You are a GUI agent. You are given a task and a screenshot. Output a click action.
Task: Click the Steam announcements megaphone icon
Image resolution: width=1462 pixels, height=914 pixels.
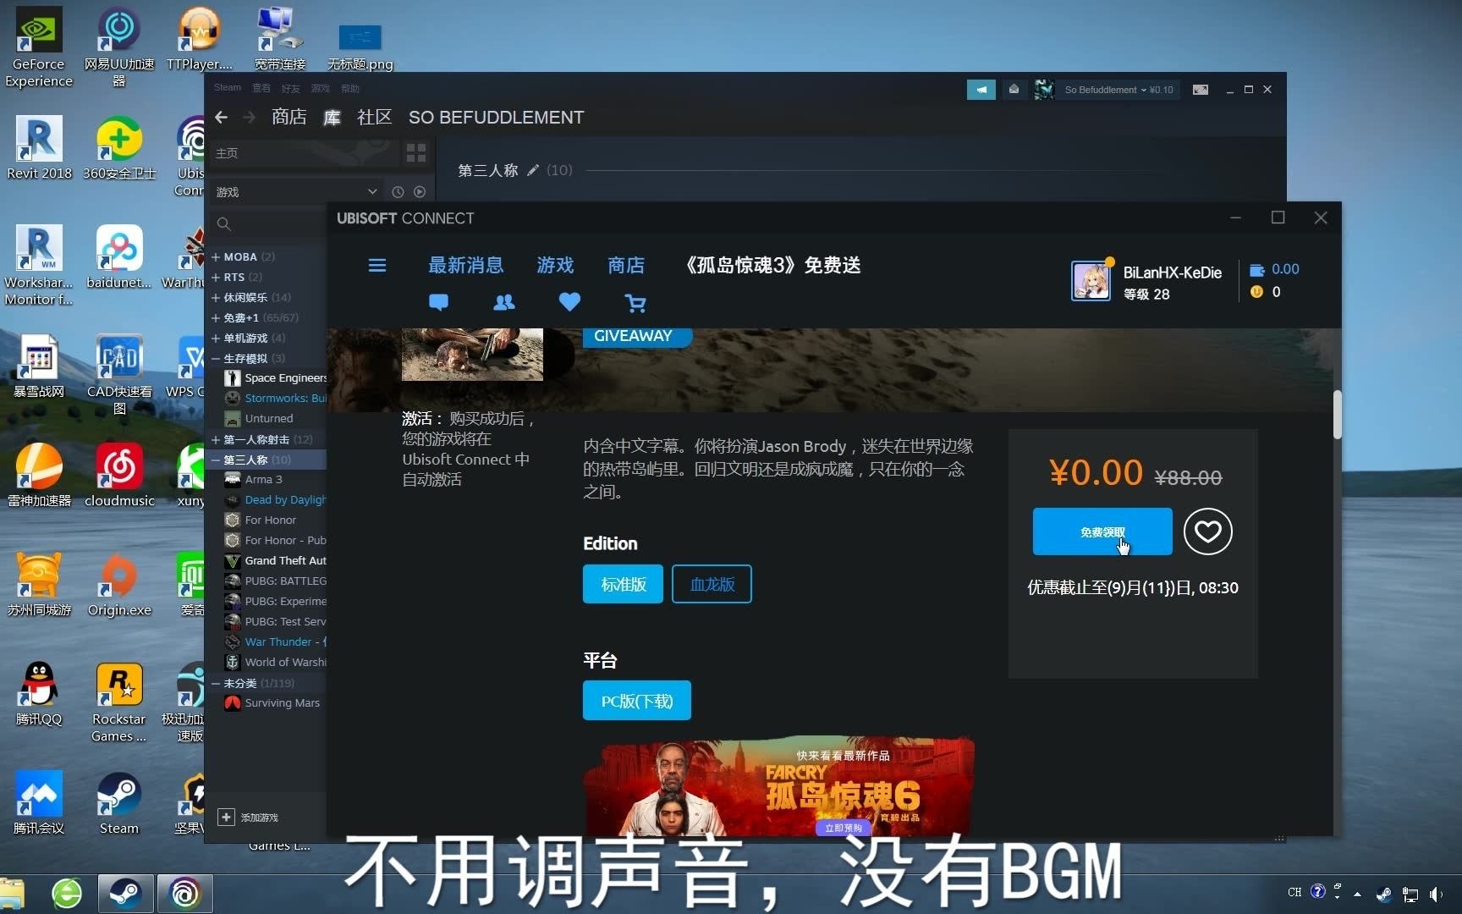tap(981, 90)
